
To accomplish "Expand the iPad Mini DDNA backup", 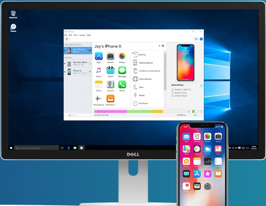I will pyautogui.click(x=65, y=64).
